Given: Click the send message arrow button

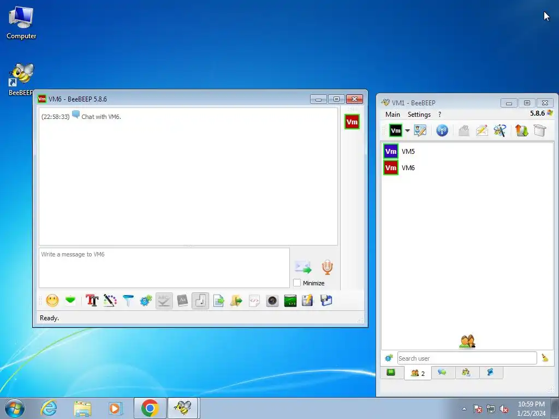Looking at the screenshot, I should 303,267.
